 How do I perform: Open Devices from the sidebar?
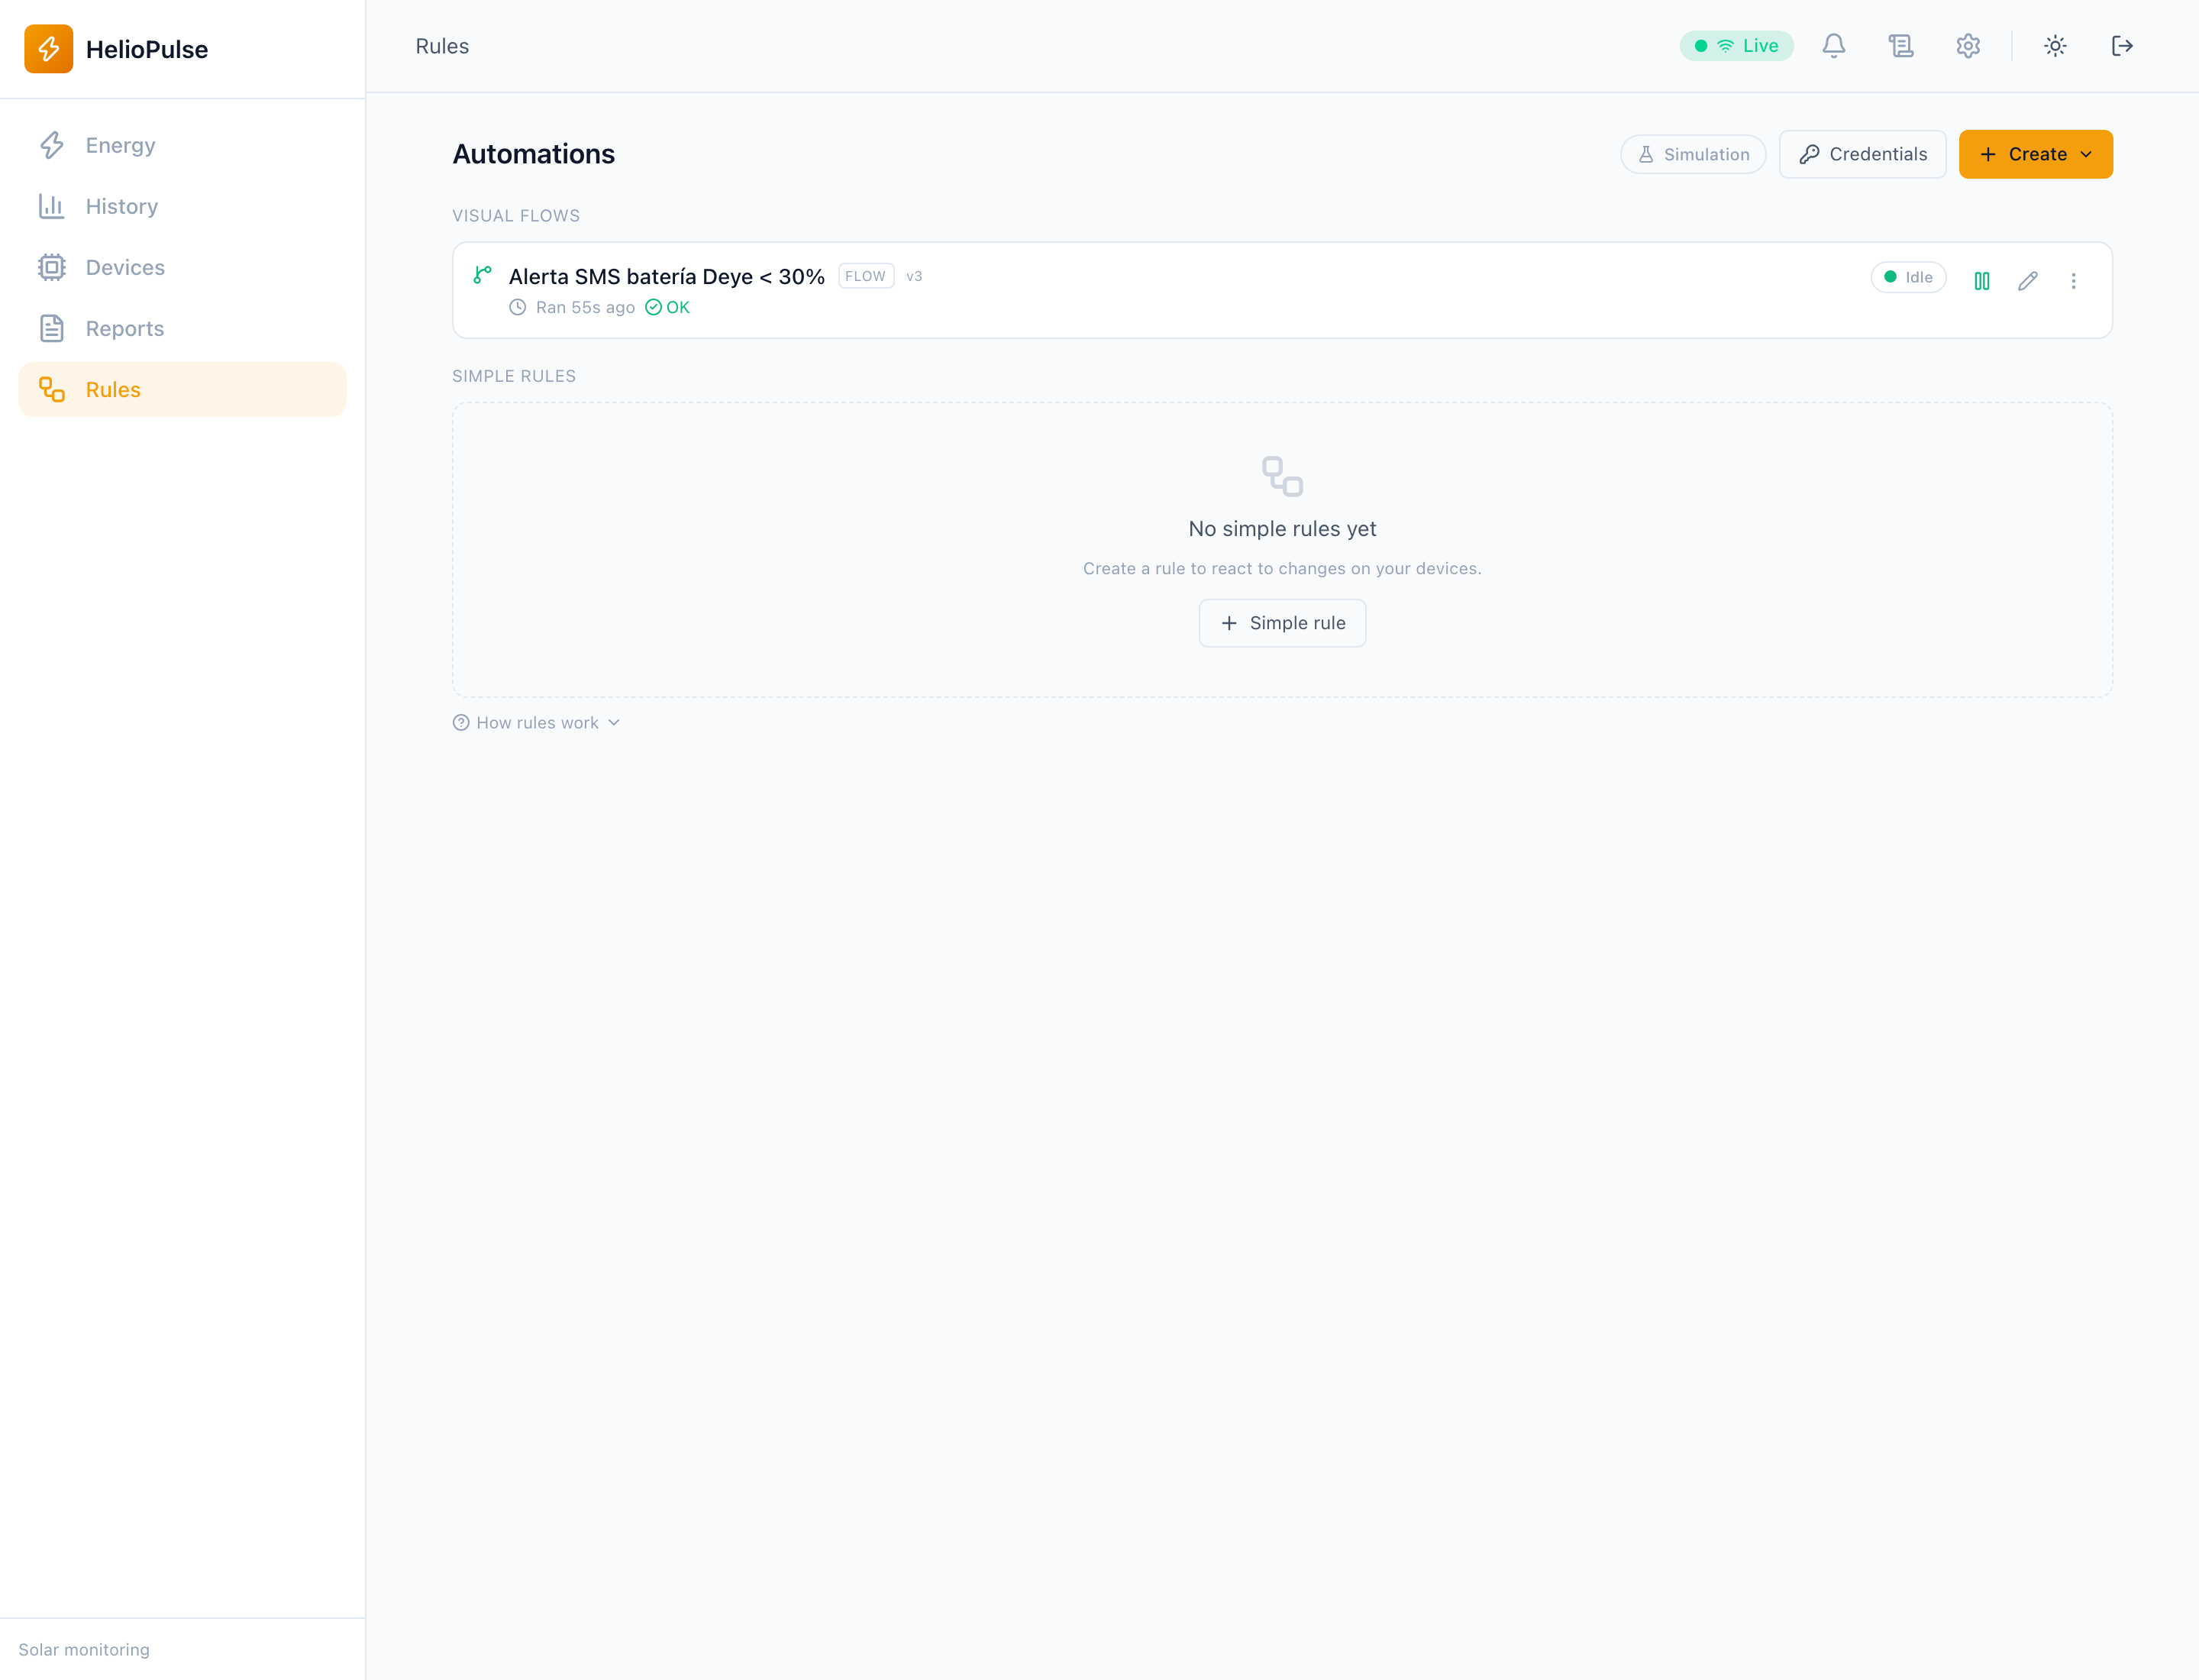pyautogui.click(x=182, y=267)
